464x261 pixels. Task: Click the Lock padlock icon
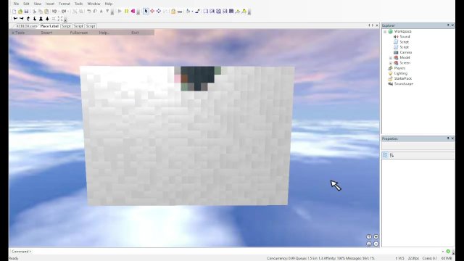[173, 12]
